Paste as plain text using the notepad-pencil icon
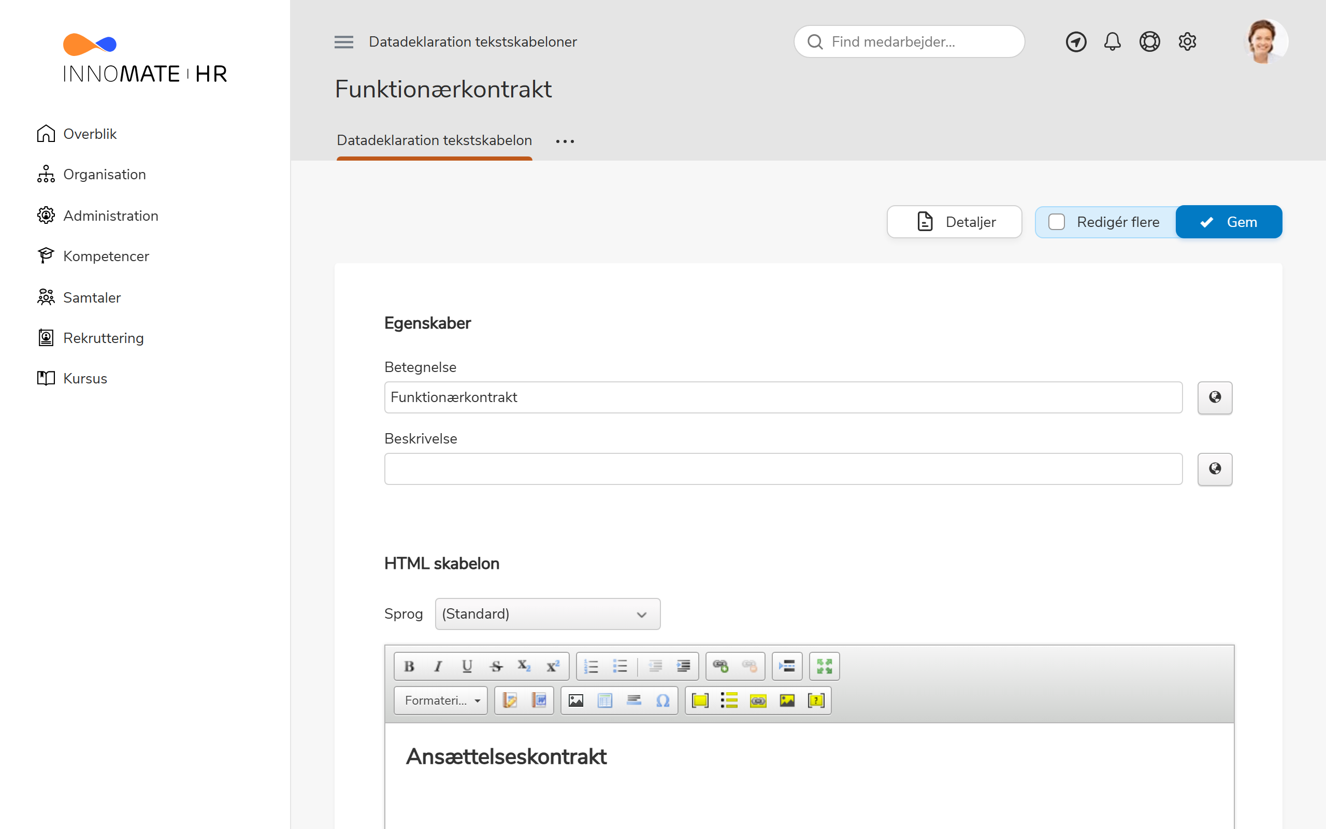Screen dimensions: 1326x829 pyautogui.click(x=510, y=700)
